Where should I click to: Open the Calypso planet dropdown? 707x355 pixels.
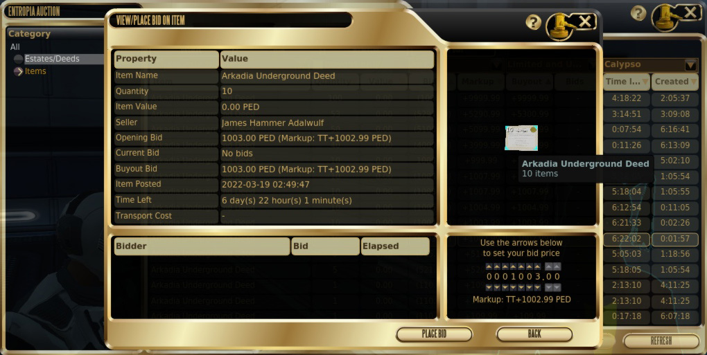click(x=690, y=65)
